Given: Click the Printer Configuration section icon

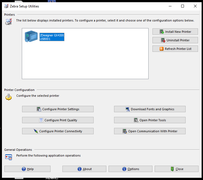Looking at the screenshot, I should (x=9, y=97).
